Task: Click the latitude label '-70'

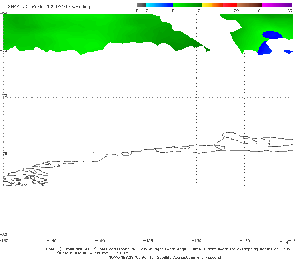Action: [x=4, y=96]
